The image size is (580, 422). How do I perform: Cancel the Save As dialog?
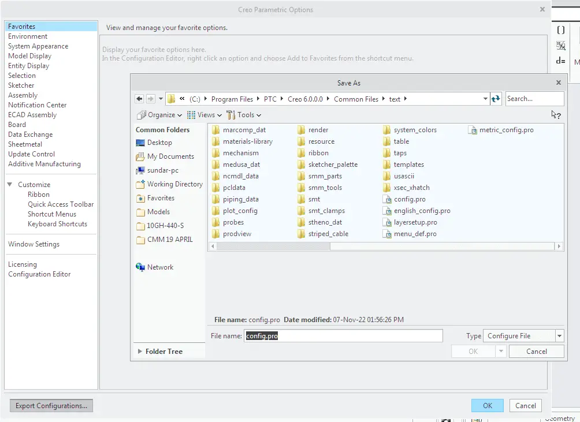point(536,352)
